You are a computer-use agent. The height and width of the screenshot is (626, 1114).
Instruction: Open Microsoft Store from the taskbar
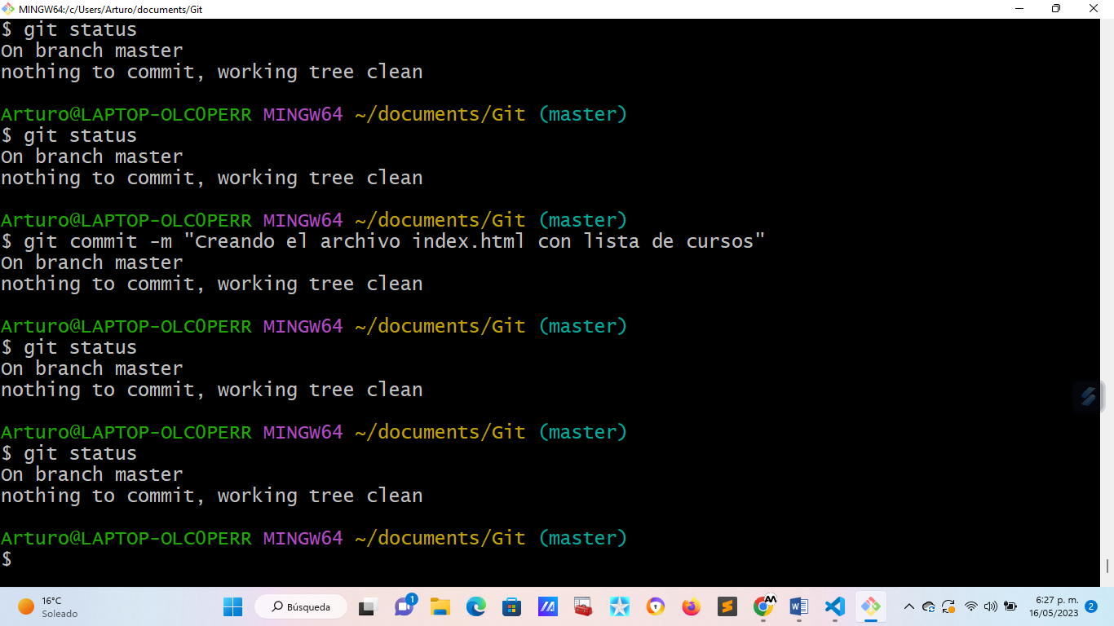pyautogui.click(x=512, y=606)
